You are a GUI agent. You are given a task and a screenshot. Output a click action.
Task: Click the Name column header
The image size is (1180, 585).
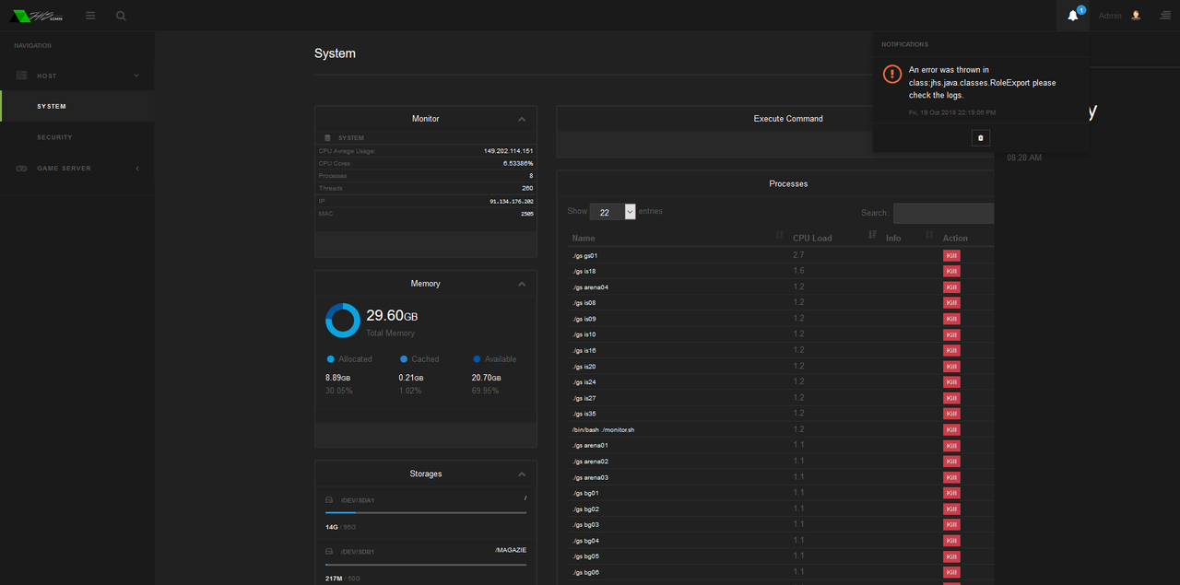(x=584, y=238)
